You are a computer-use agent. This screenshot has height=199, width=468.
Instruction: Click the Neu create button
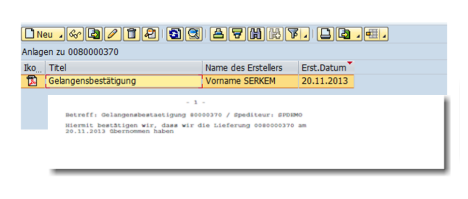39,34
